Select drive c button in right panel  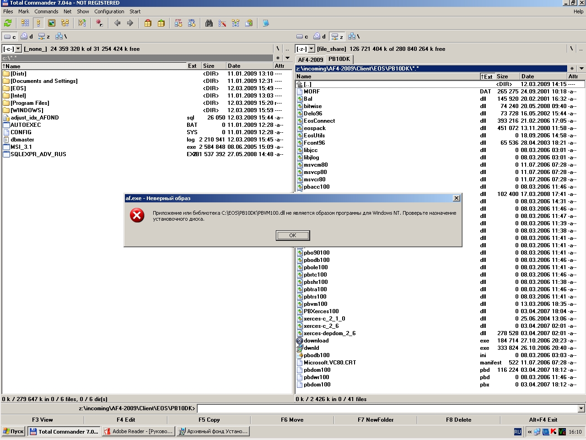(302, 37)
